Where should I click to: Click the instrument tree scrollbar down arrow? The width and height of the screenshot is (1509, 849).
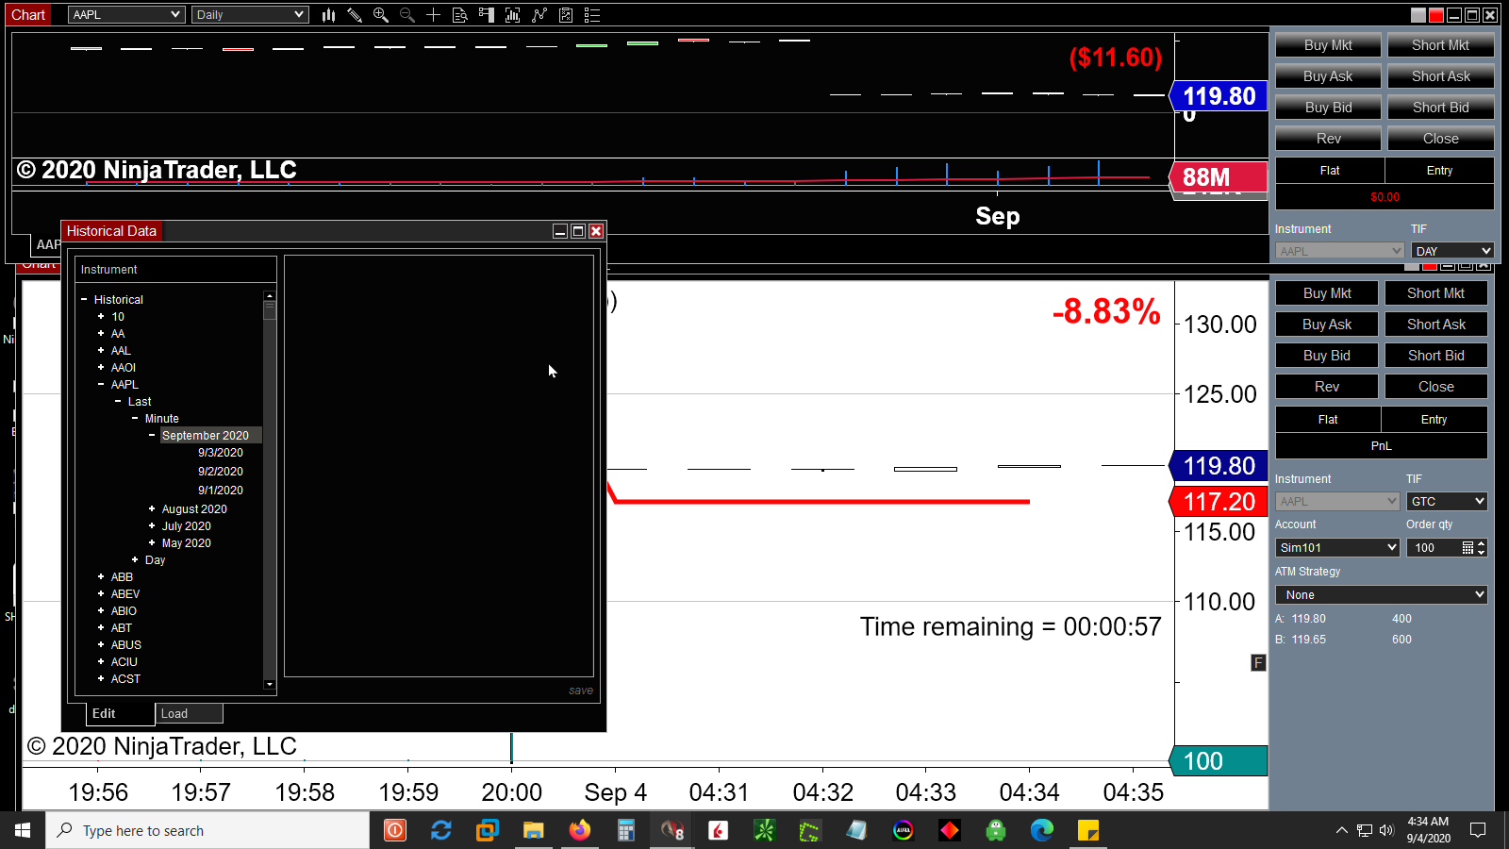pos(270,685)
